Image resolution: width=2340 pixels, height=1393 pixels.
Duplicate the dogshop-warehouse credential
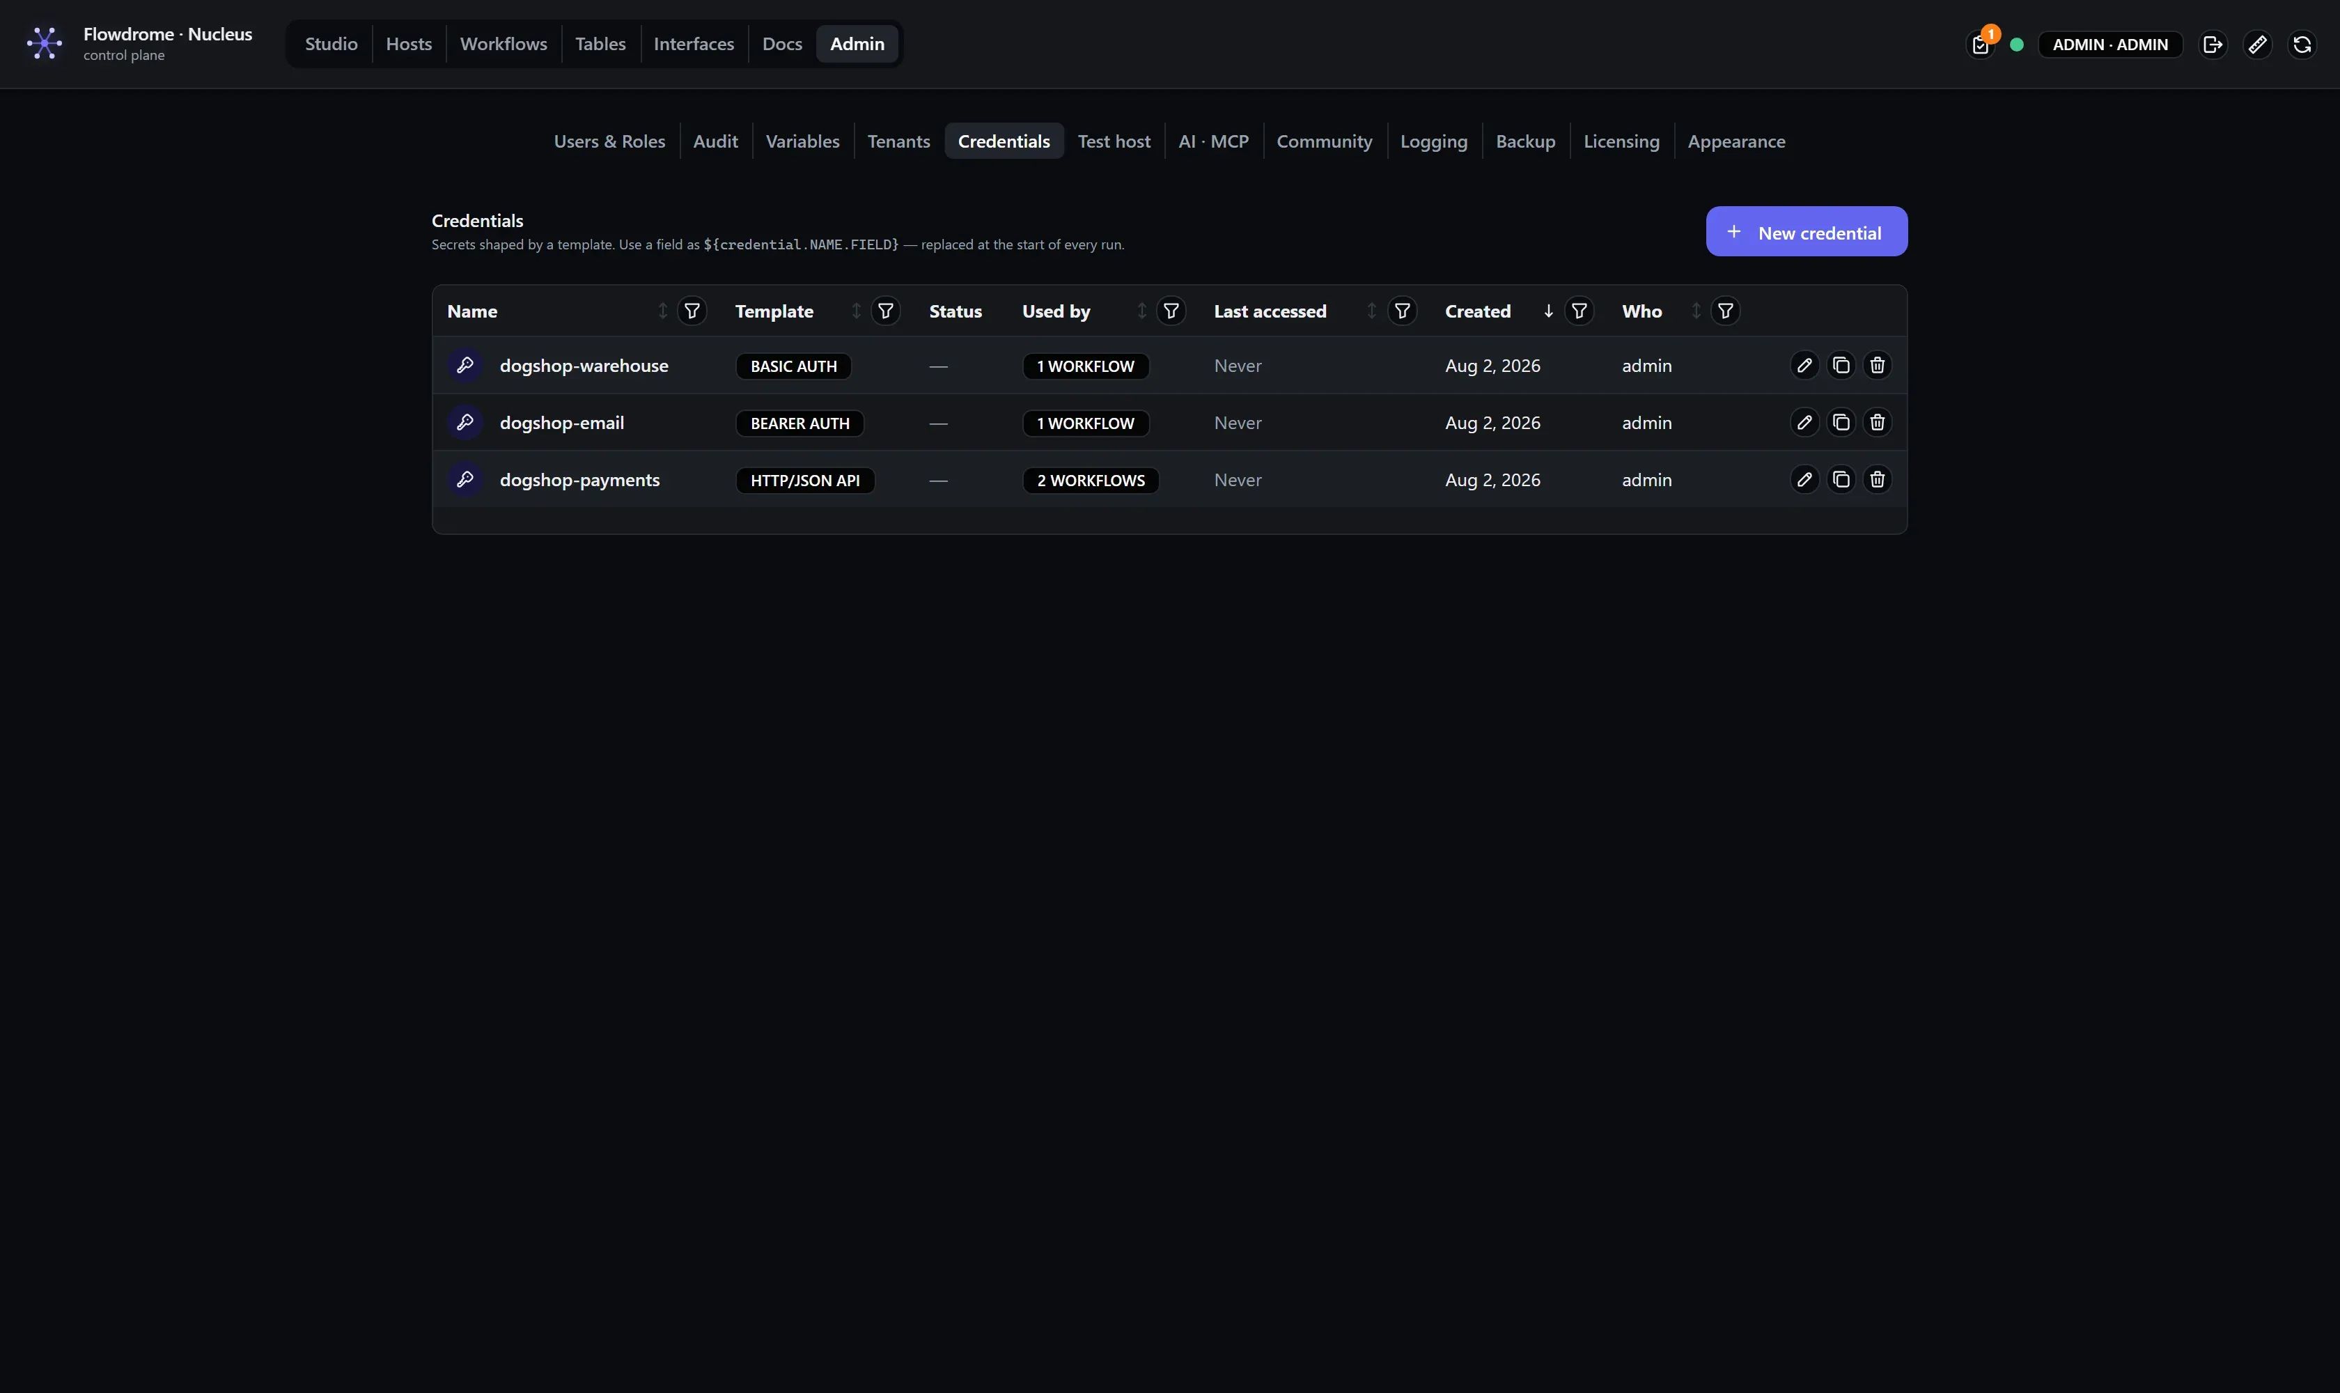(1841, 365)
